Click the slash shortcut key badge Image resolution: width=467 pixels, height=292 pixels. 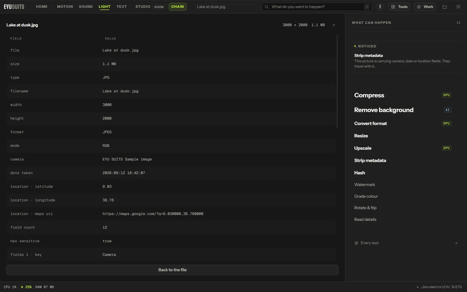(367, 7)
